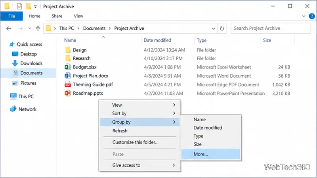
Task: Select Desktop in the navigation pane
Action: 29,54
